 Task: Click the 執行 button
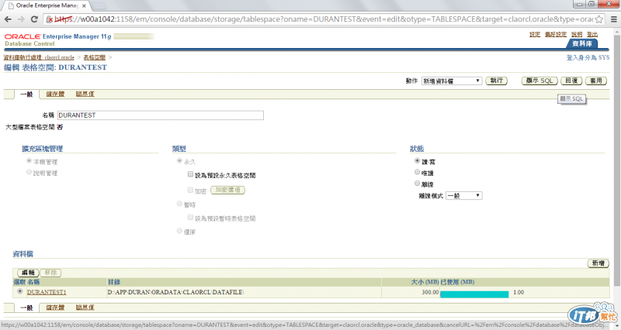click(x=496, y=81)
